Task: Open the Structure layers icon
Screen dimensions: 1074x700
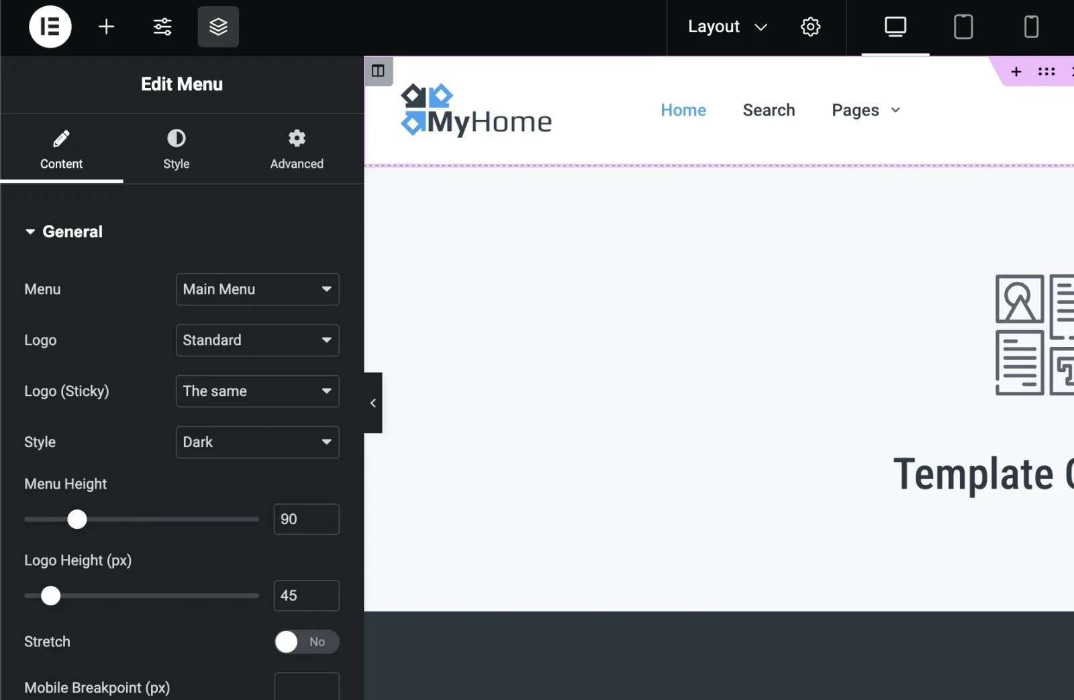Action: point(218,27)
